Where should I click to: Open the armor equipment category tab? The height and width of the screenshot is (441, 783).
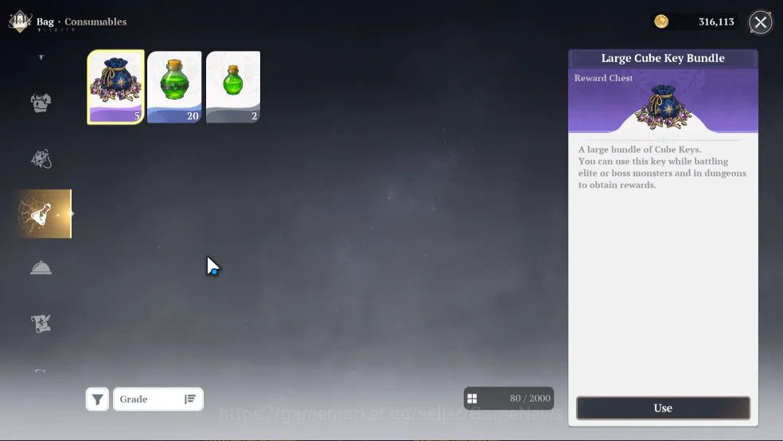click(41, 103)
